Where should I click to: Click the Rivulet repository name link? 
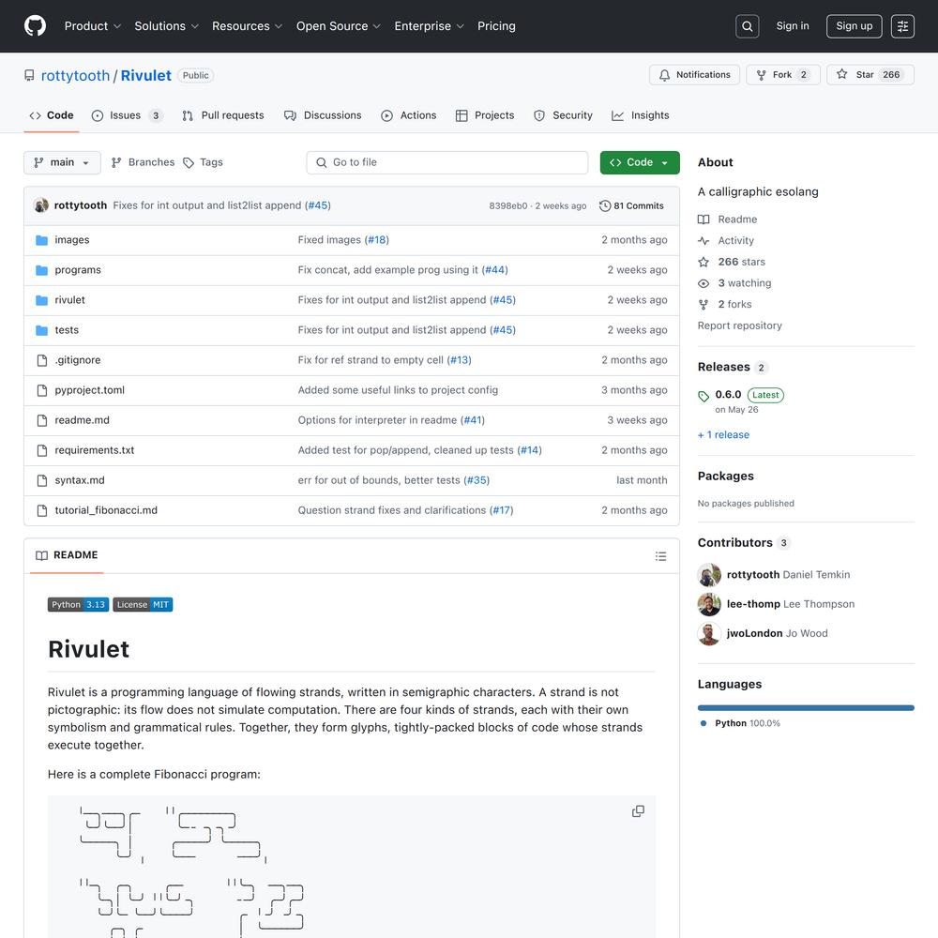coord(146,75)
